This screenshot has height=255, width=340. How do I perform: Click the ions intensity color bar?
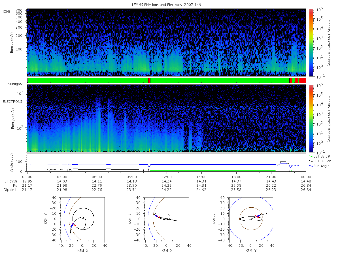311,42
